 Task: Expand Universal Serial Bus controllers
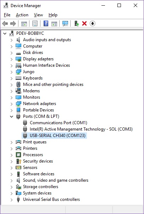point(12,200)
